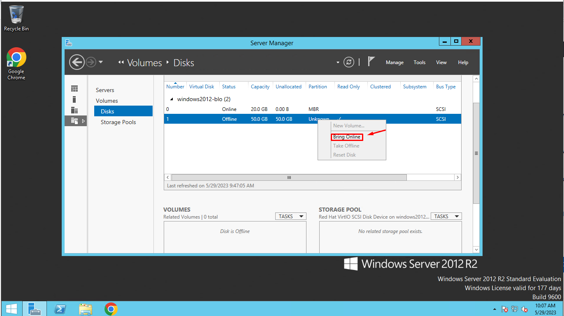Sort by Partition column header
Image resolution: width=564 pixels, height=316 pixels.
click(318, 87)
